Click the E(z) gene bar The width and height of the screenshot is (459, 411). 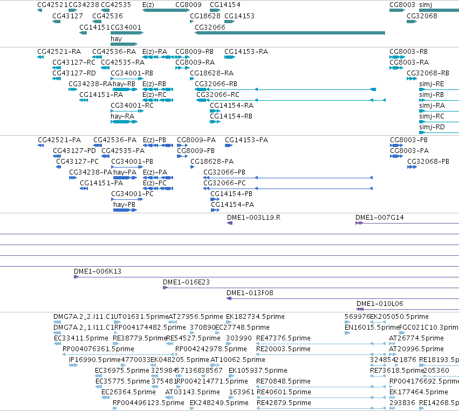[x=166, y=10]
